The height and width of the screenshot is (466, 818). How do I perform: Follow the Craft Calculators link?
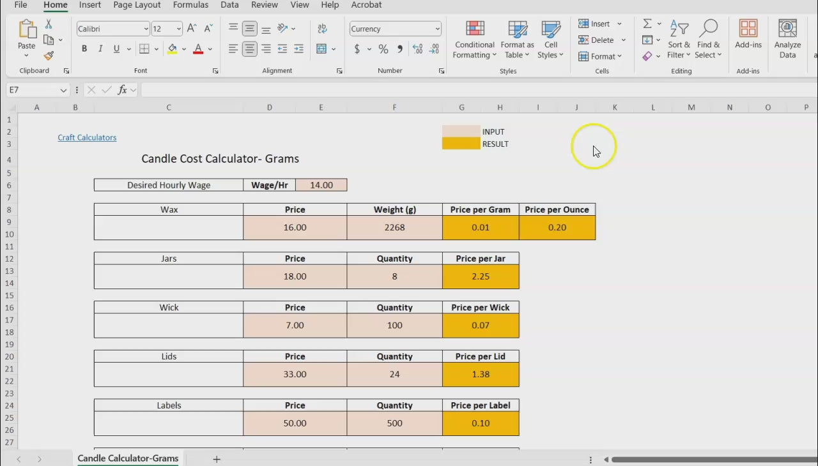coord(87,137)
